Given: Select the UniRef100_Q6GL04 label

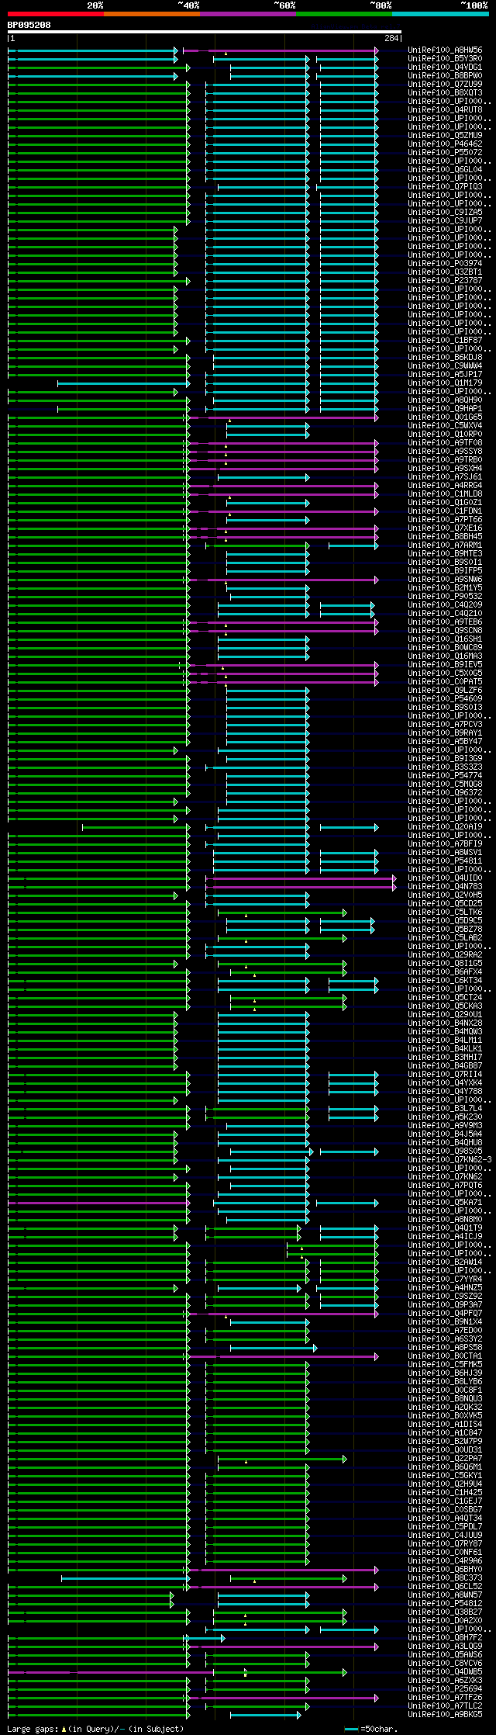Looking at the screenshot, I should point(445,169).
